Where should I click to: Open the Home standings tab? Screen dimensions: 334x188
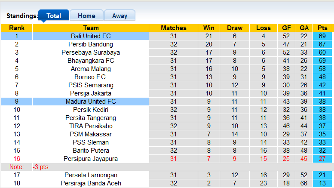pos(86,16)
